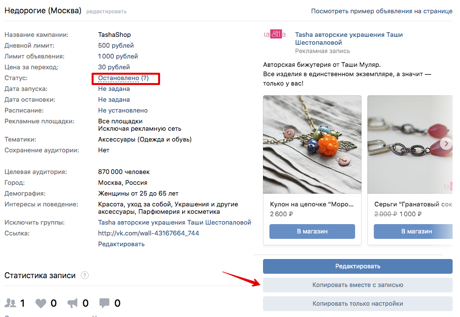Edit the ad limit of 1000 рублей
This screenshot has width=460, height=317.
[118, 56]
